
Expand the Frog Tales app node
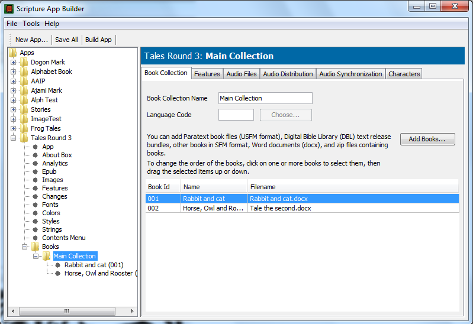13,128
